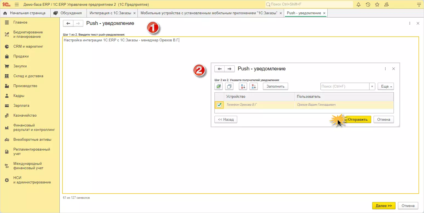Click Отмена next to Далее button

(408, 206)
